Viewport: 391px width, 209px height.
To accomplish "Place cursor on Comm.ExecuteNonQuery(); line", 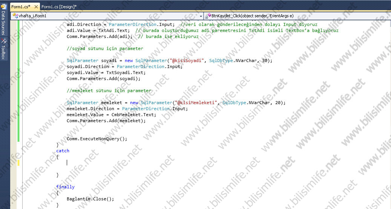I will pyautogui.click(x=97, y=139).
